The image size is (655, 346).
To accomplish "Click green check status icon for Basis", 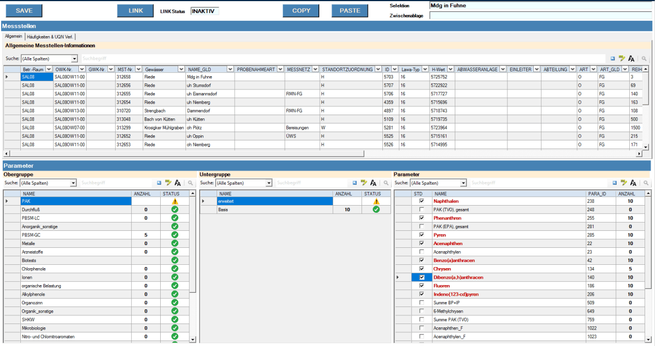I will tap(376, 209).
